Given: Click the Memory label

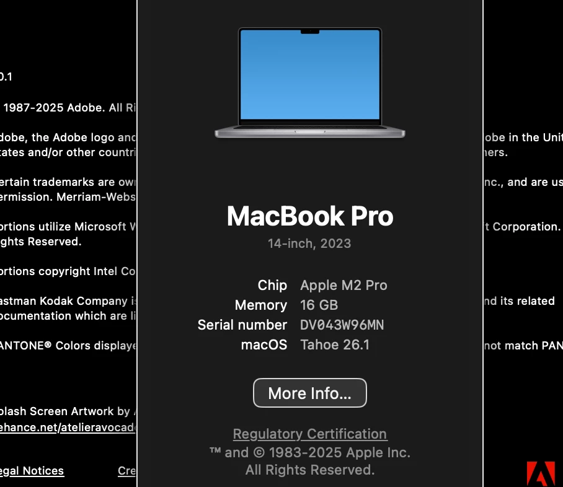Looking at the screenshot, I should (260, 305).
